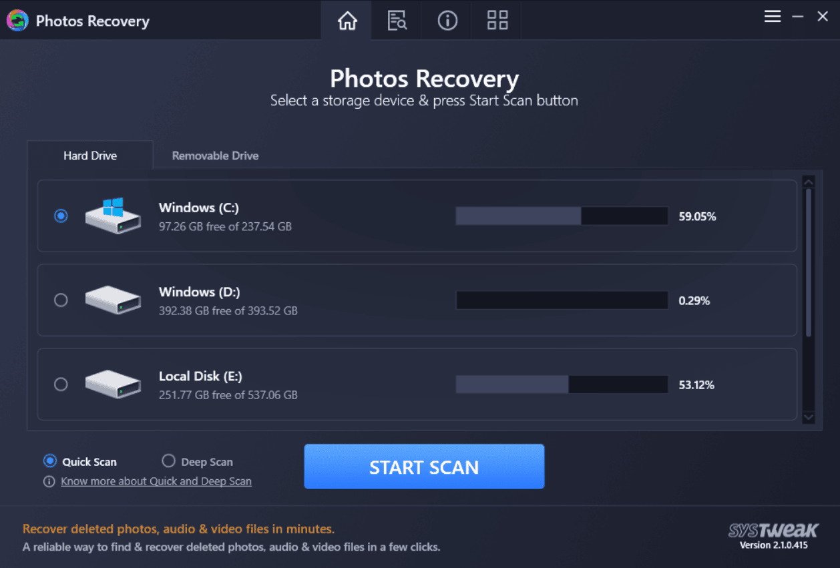Click the scrollbar up arrow

point(809,181)
